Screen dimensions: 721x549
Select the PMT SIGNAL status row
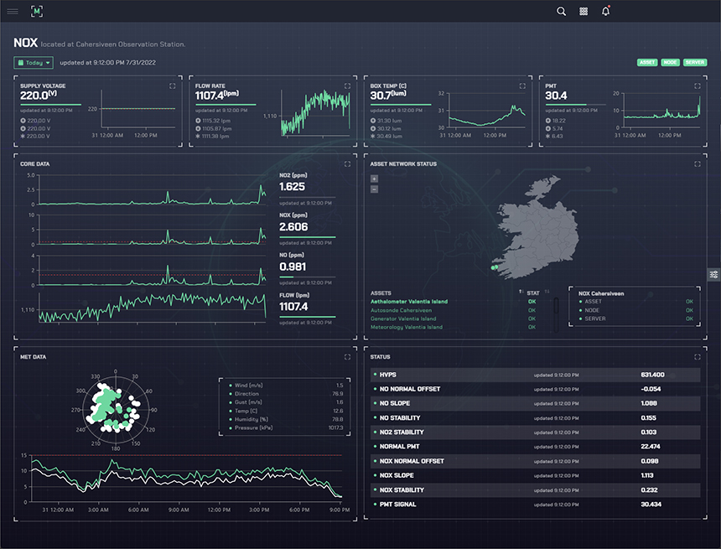coord(535,505)
